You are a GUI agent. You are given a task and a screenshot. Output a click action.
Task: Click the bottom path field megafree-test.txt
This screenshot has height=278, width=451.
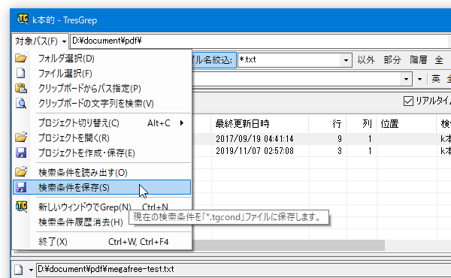(x=244, y=270)
